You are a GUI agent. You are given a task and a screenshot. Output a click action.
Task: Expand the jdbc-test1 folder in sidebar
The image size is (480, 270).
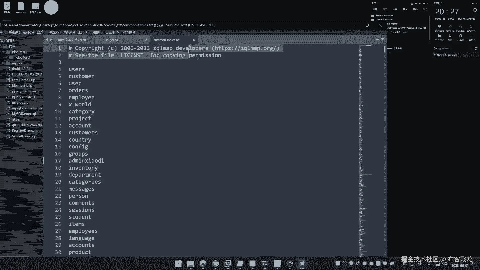7,57
